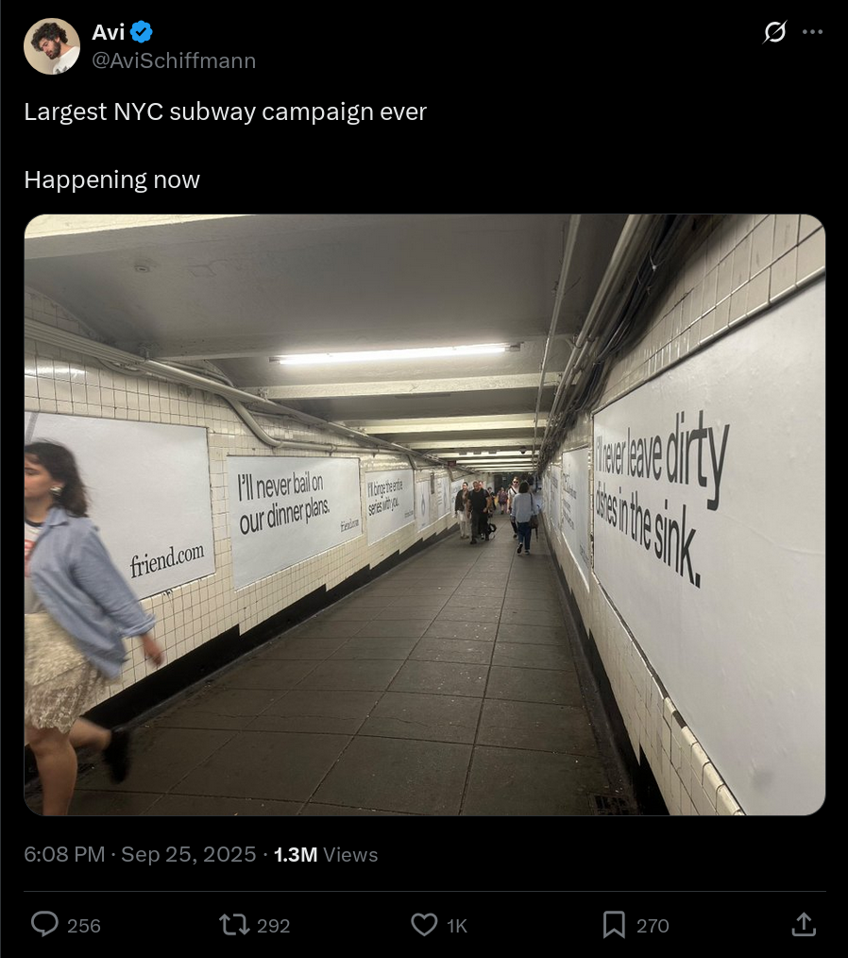Click the reply speech bubble icon
The width and height of the screenshot is (848, 958).
(x=44, y=924)
